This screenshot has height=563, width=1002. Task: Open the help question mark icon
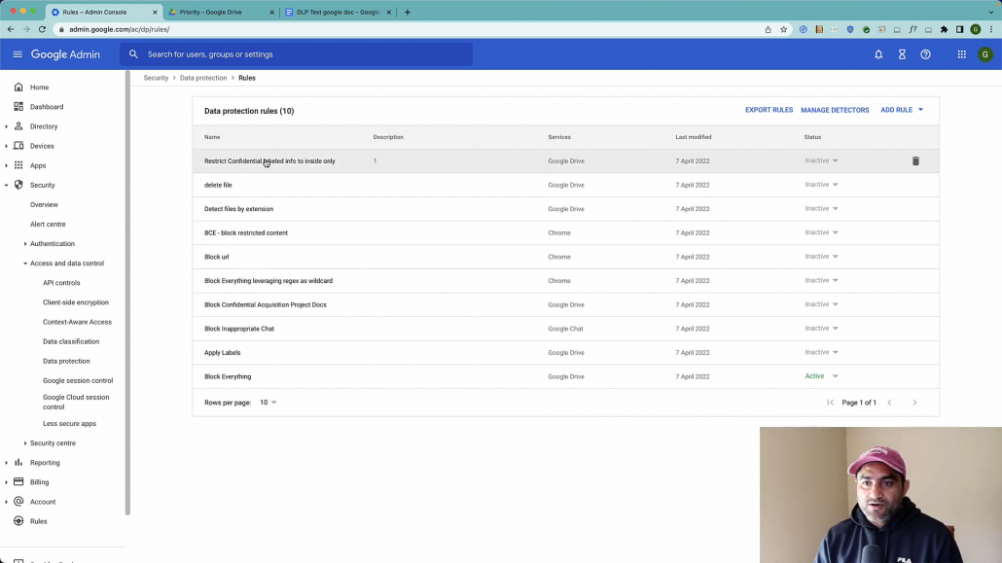pyautogui.click(x=925, y=54)
